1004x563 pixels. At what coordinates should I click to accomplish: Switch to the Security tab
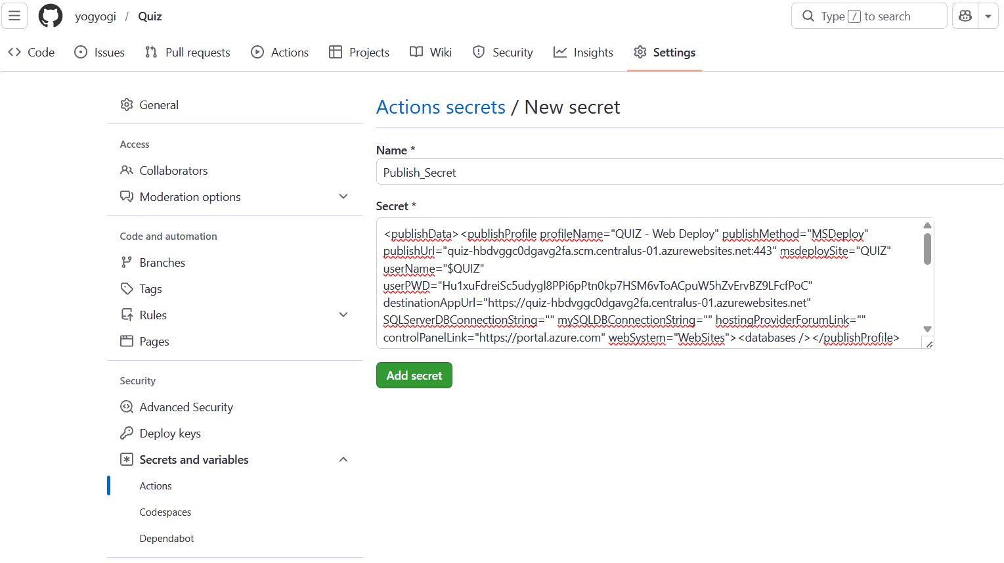502,52
